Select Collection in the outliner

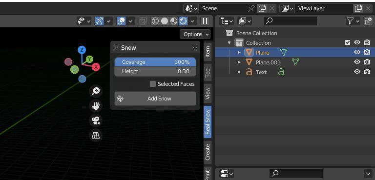(x=258, y=43)
